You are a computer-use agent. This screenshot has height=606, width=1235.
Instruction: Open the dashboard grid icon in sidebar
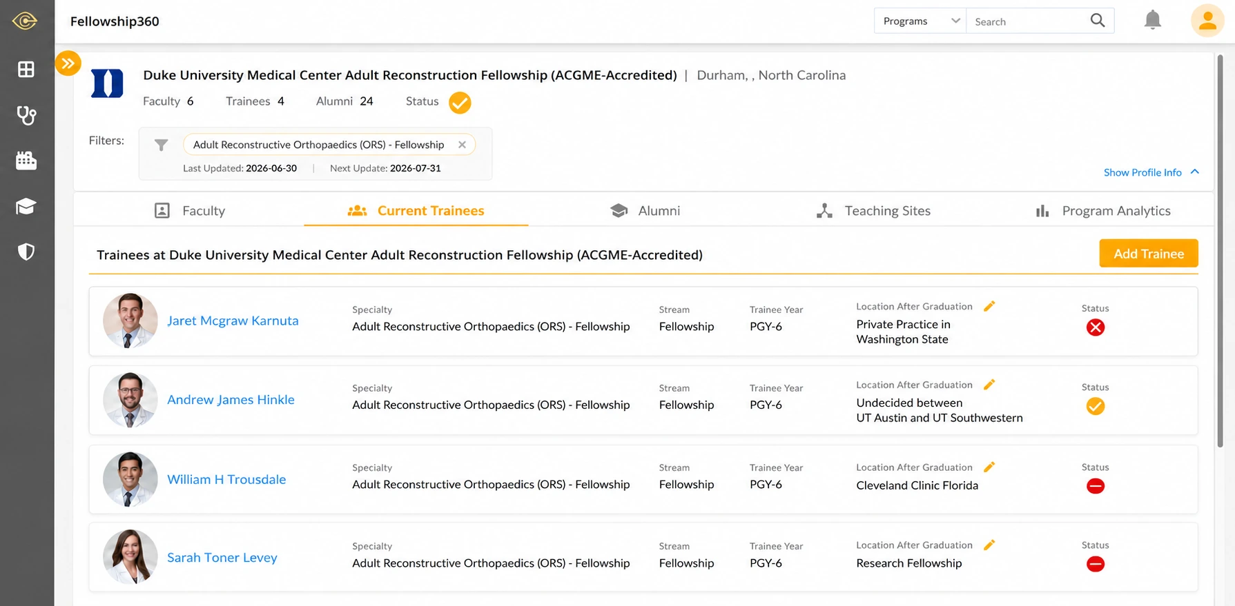(x=26, y=69)
